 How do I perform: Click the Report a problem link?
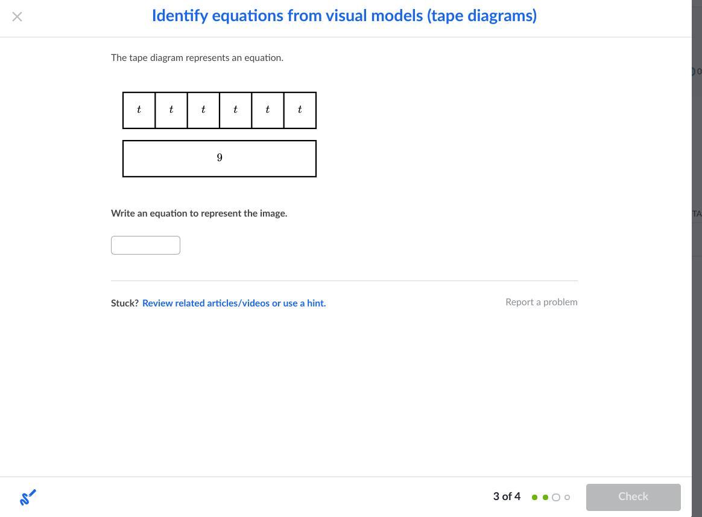point(541,302)
